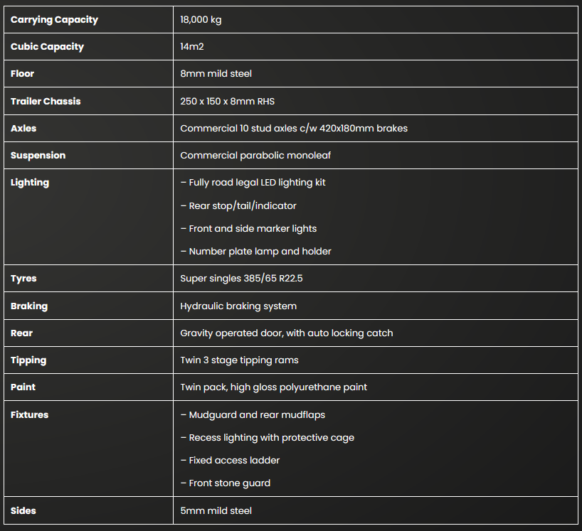Click Hydraulic braking system value
Screen dimensions: 582x531
[238, 306]
